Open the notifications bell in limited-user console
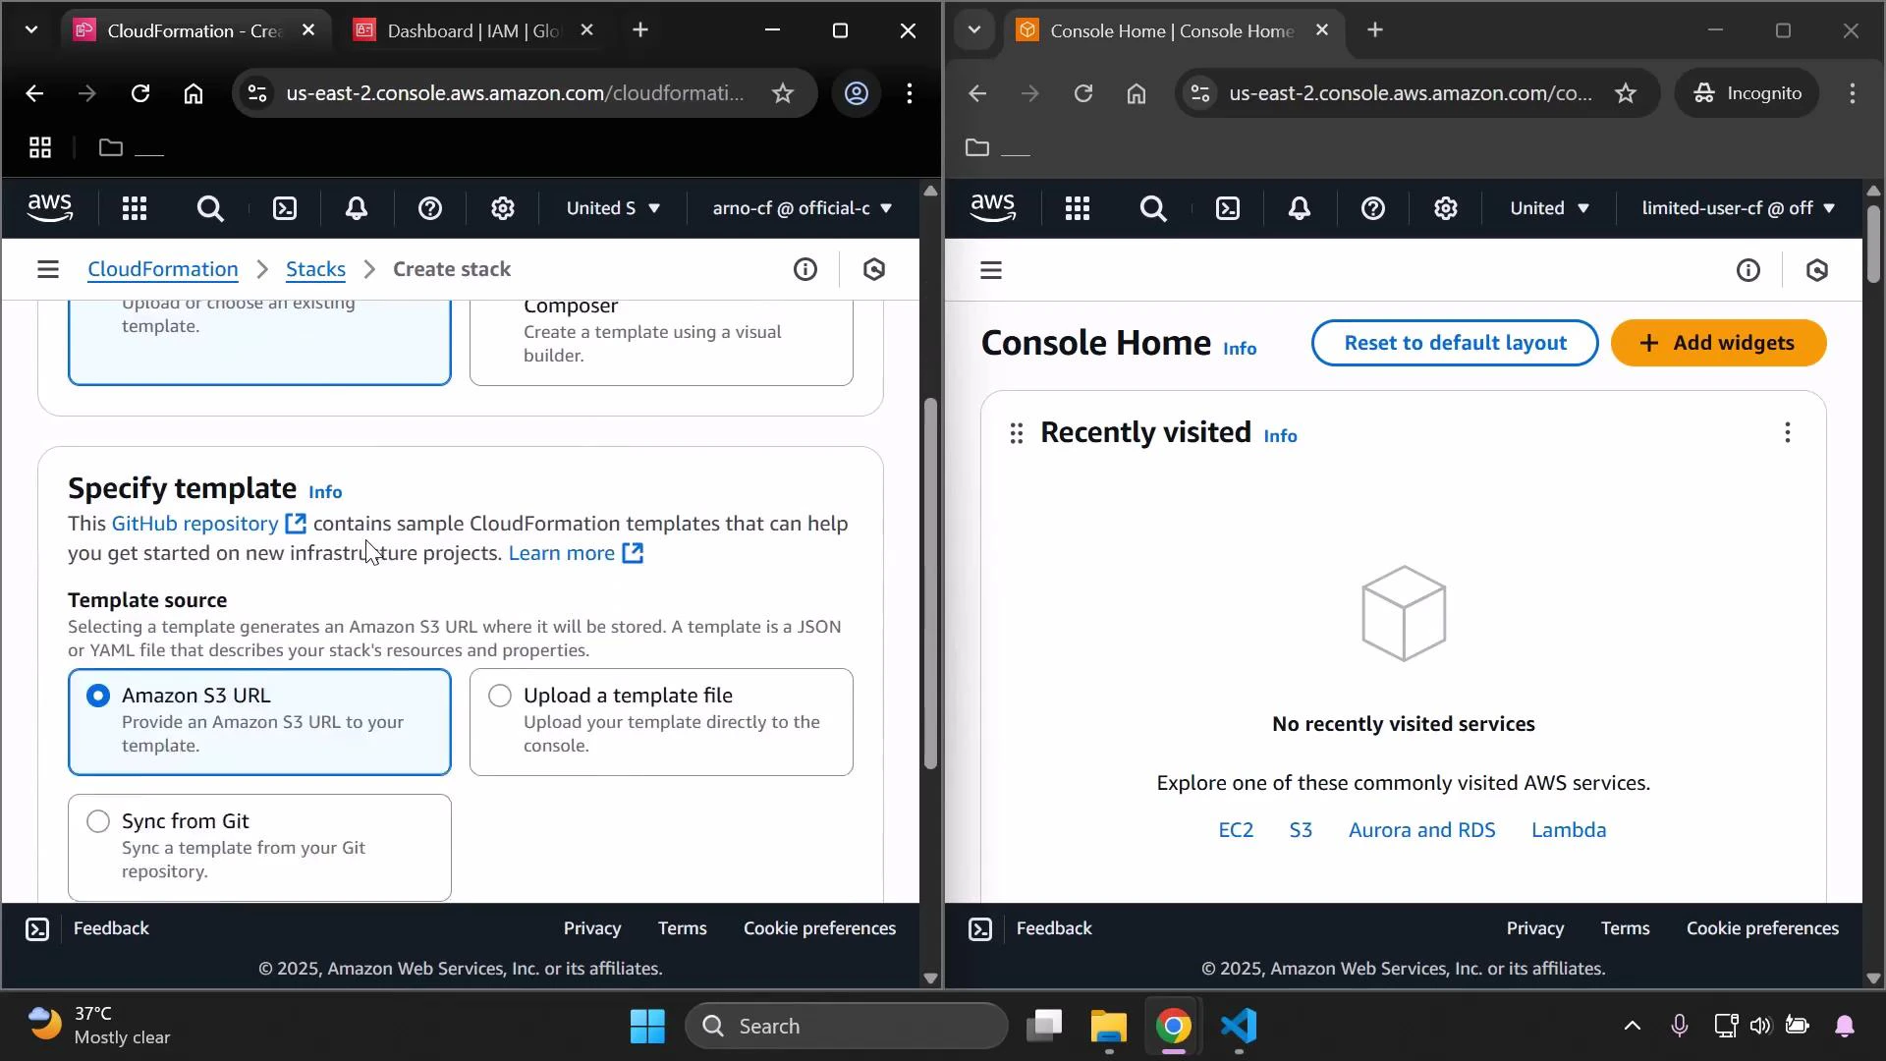This screenshot has height=1061, width=1886. (x=1299, y=207)
